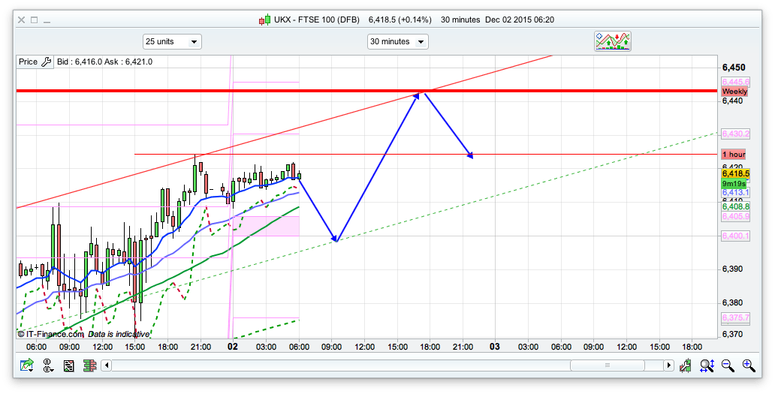
Task: Click the scrollbar right arrow
Action: [x=668, y=365]
